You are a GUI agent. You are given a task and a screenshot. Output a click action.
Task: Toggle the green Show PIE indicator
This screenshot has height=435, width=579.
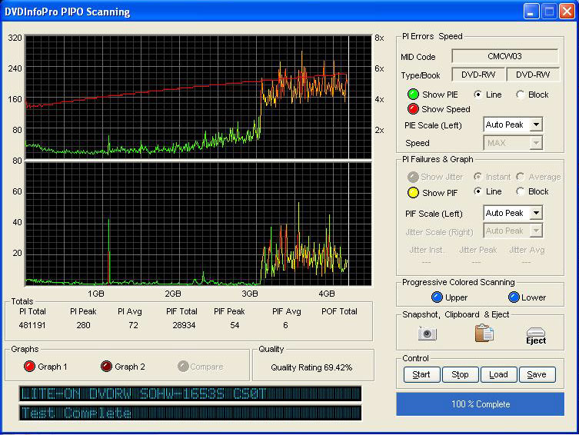[413, 95]
